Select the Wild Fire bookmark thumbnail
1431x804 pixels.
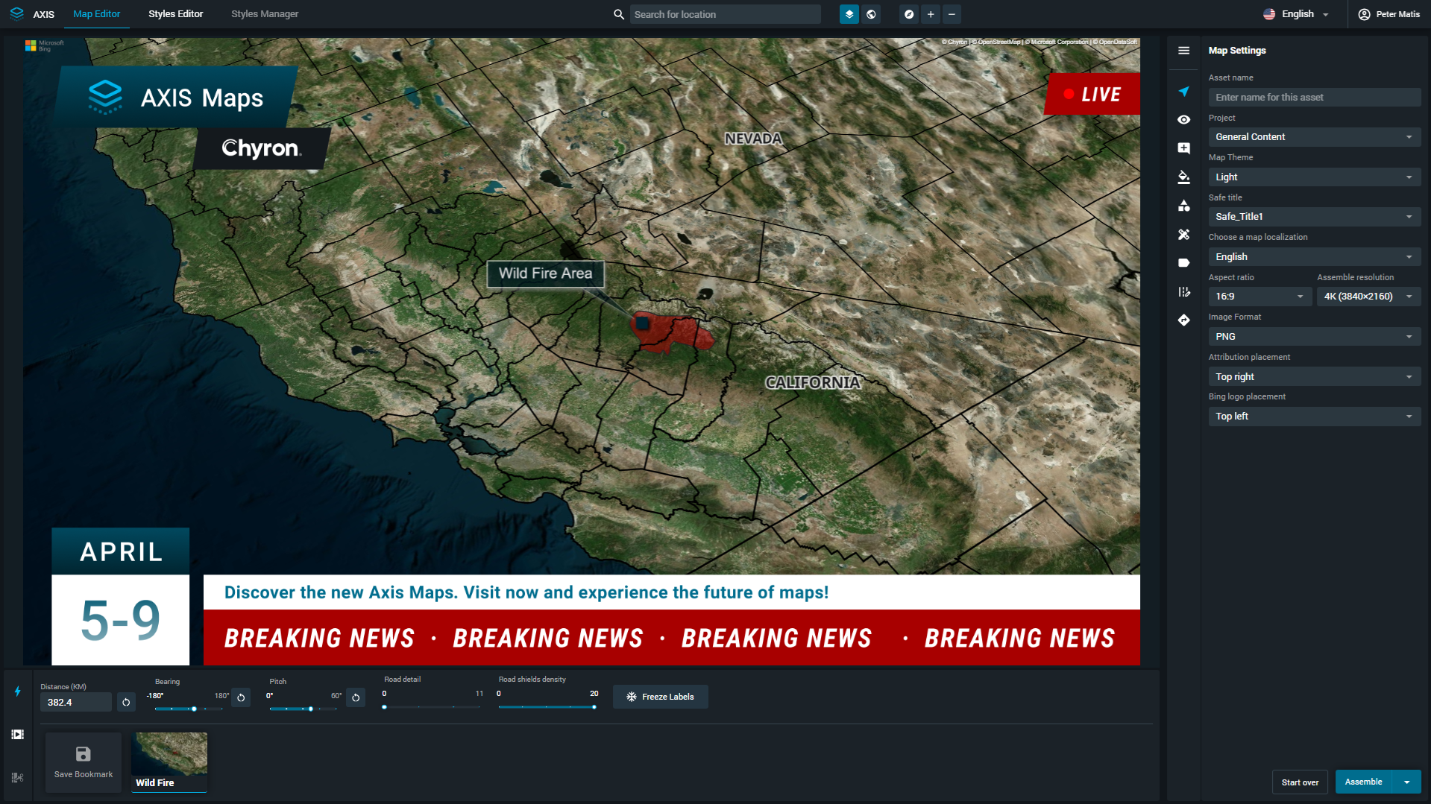coord(169,761)
